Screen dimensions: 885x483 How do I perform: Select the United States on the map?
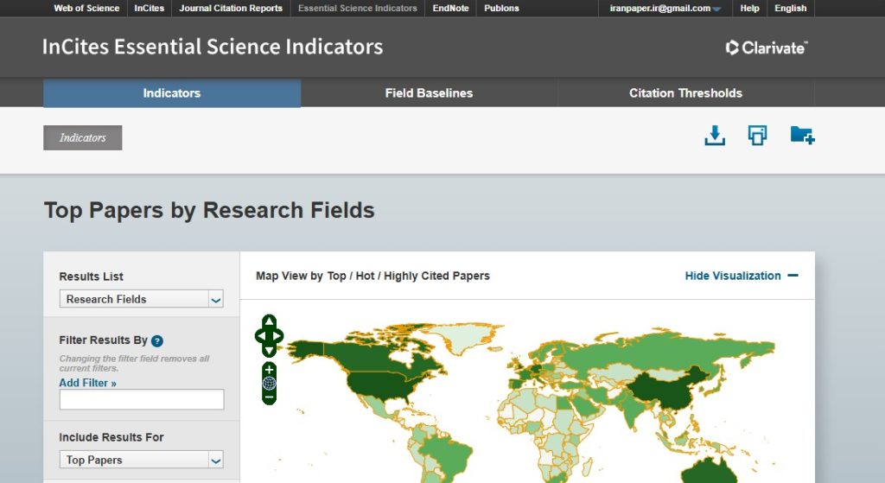(x=381, y=386)
